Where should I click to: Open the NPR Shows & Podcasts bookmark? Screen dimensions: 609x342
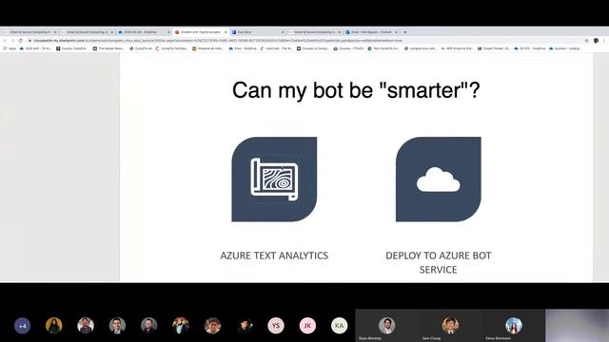coord(457,48)
